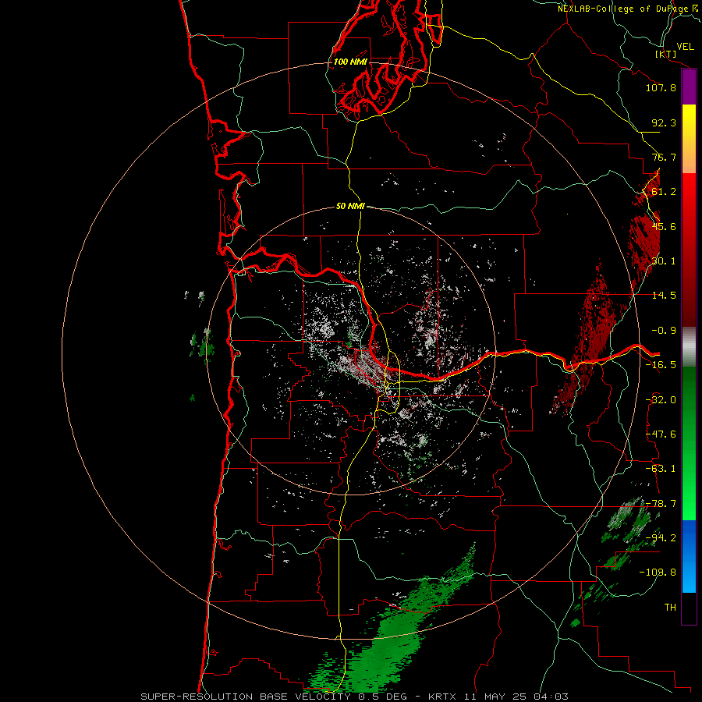Click the 30.1 velocity scale value
Viewport: 702px width, 702px height.
click(664, 261)
